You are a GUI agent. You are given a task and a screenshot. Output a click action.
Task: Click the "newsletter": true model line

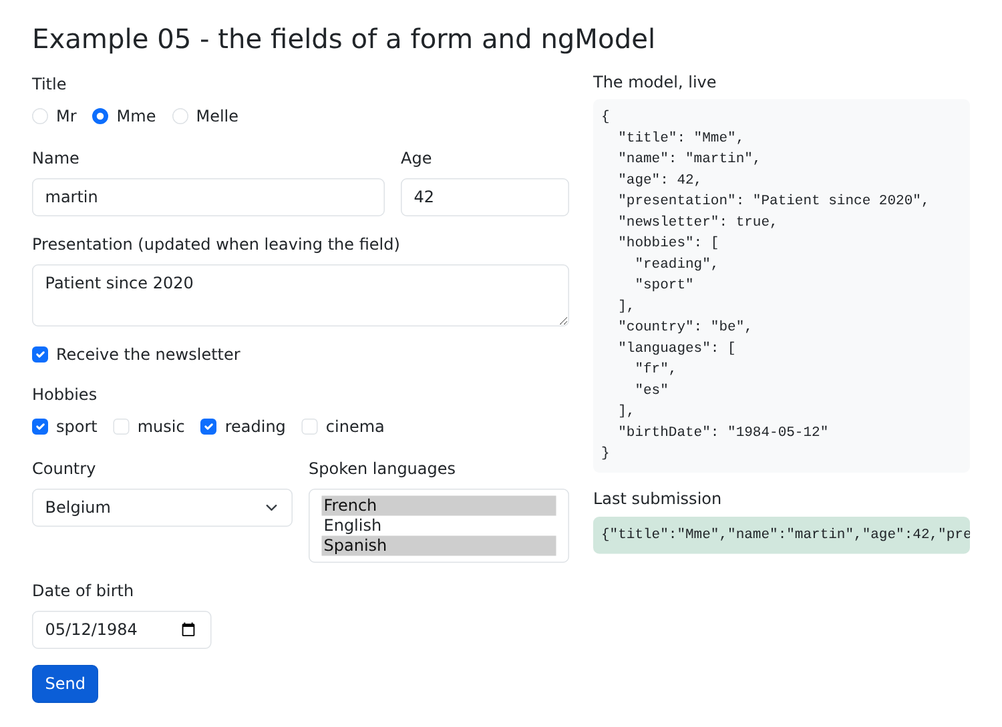pos(697,222)
